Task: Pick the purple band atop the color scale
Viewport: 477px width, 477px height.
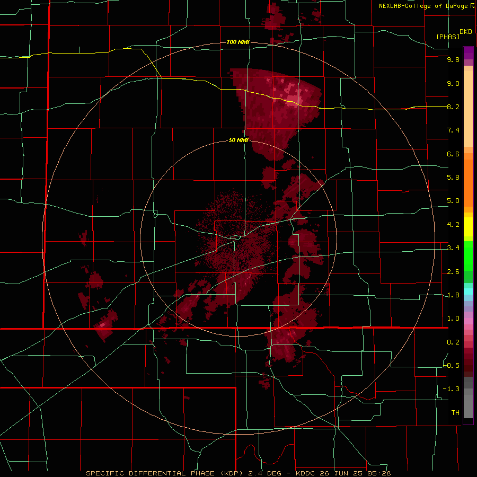Action: (x=468, y=53)
